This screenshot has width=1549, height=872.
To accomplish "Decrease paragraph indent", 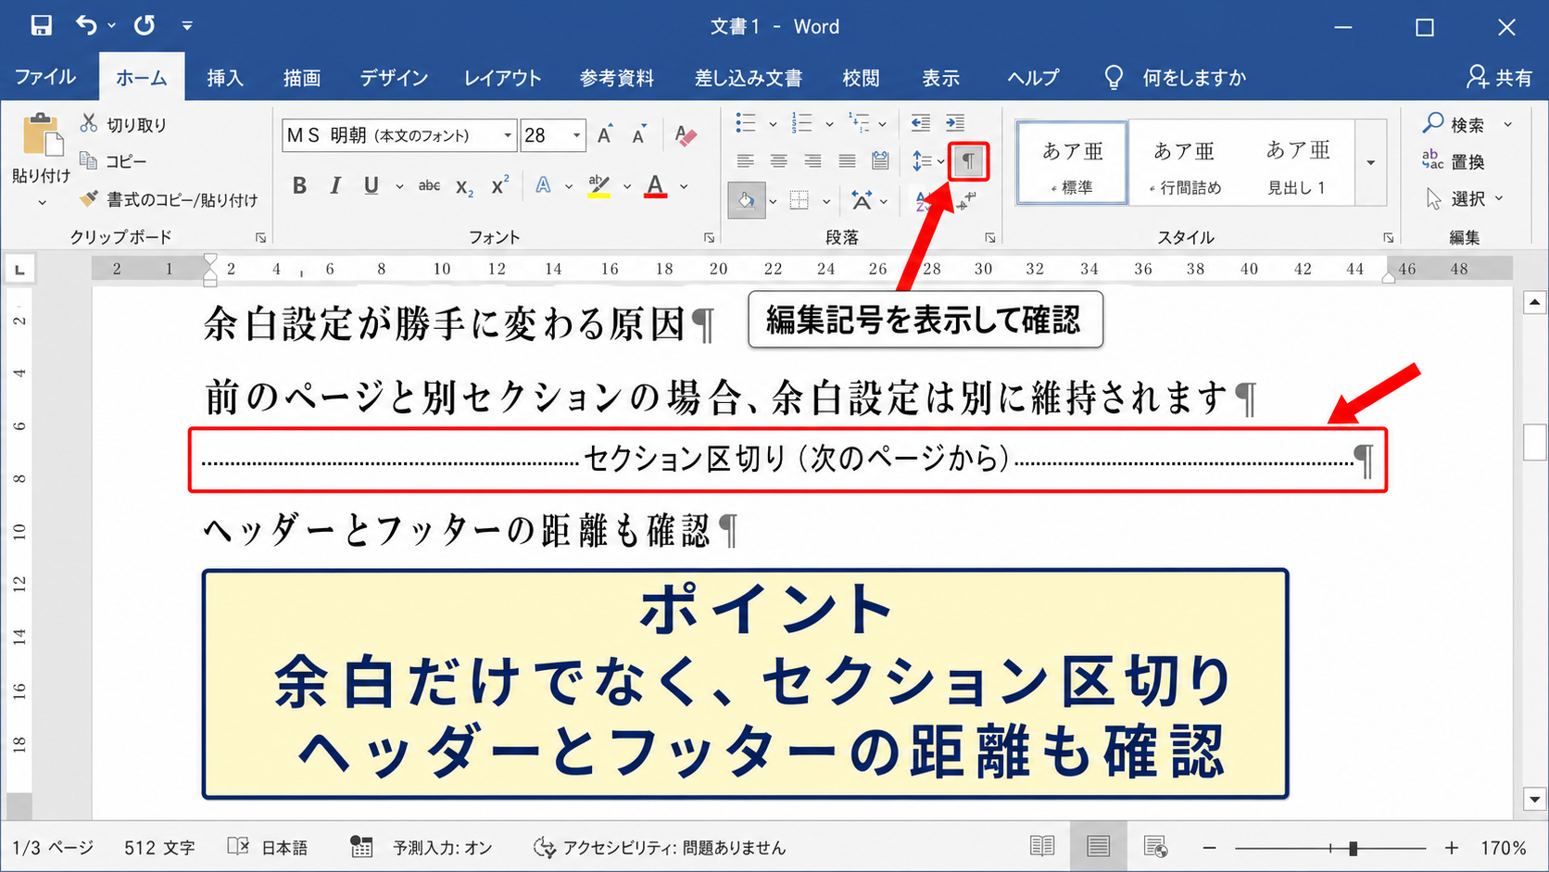I will [x=920, y=123].
